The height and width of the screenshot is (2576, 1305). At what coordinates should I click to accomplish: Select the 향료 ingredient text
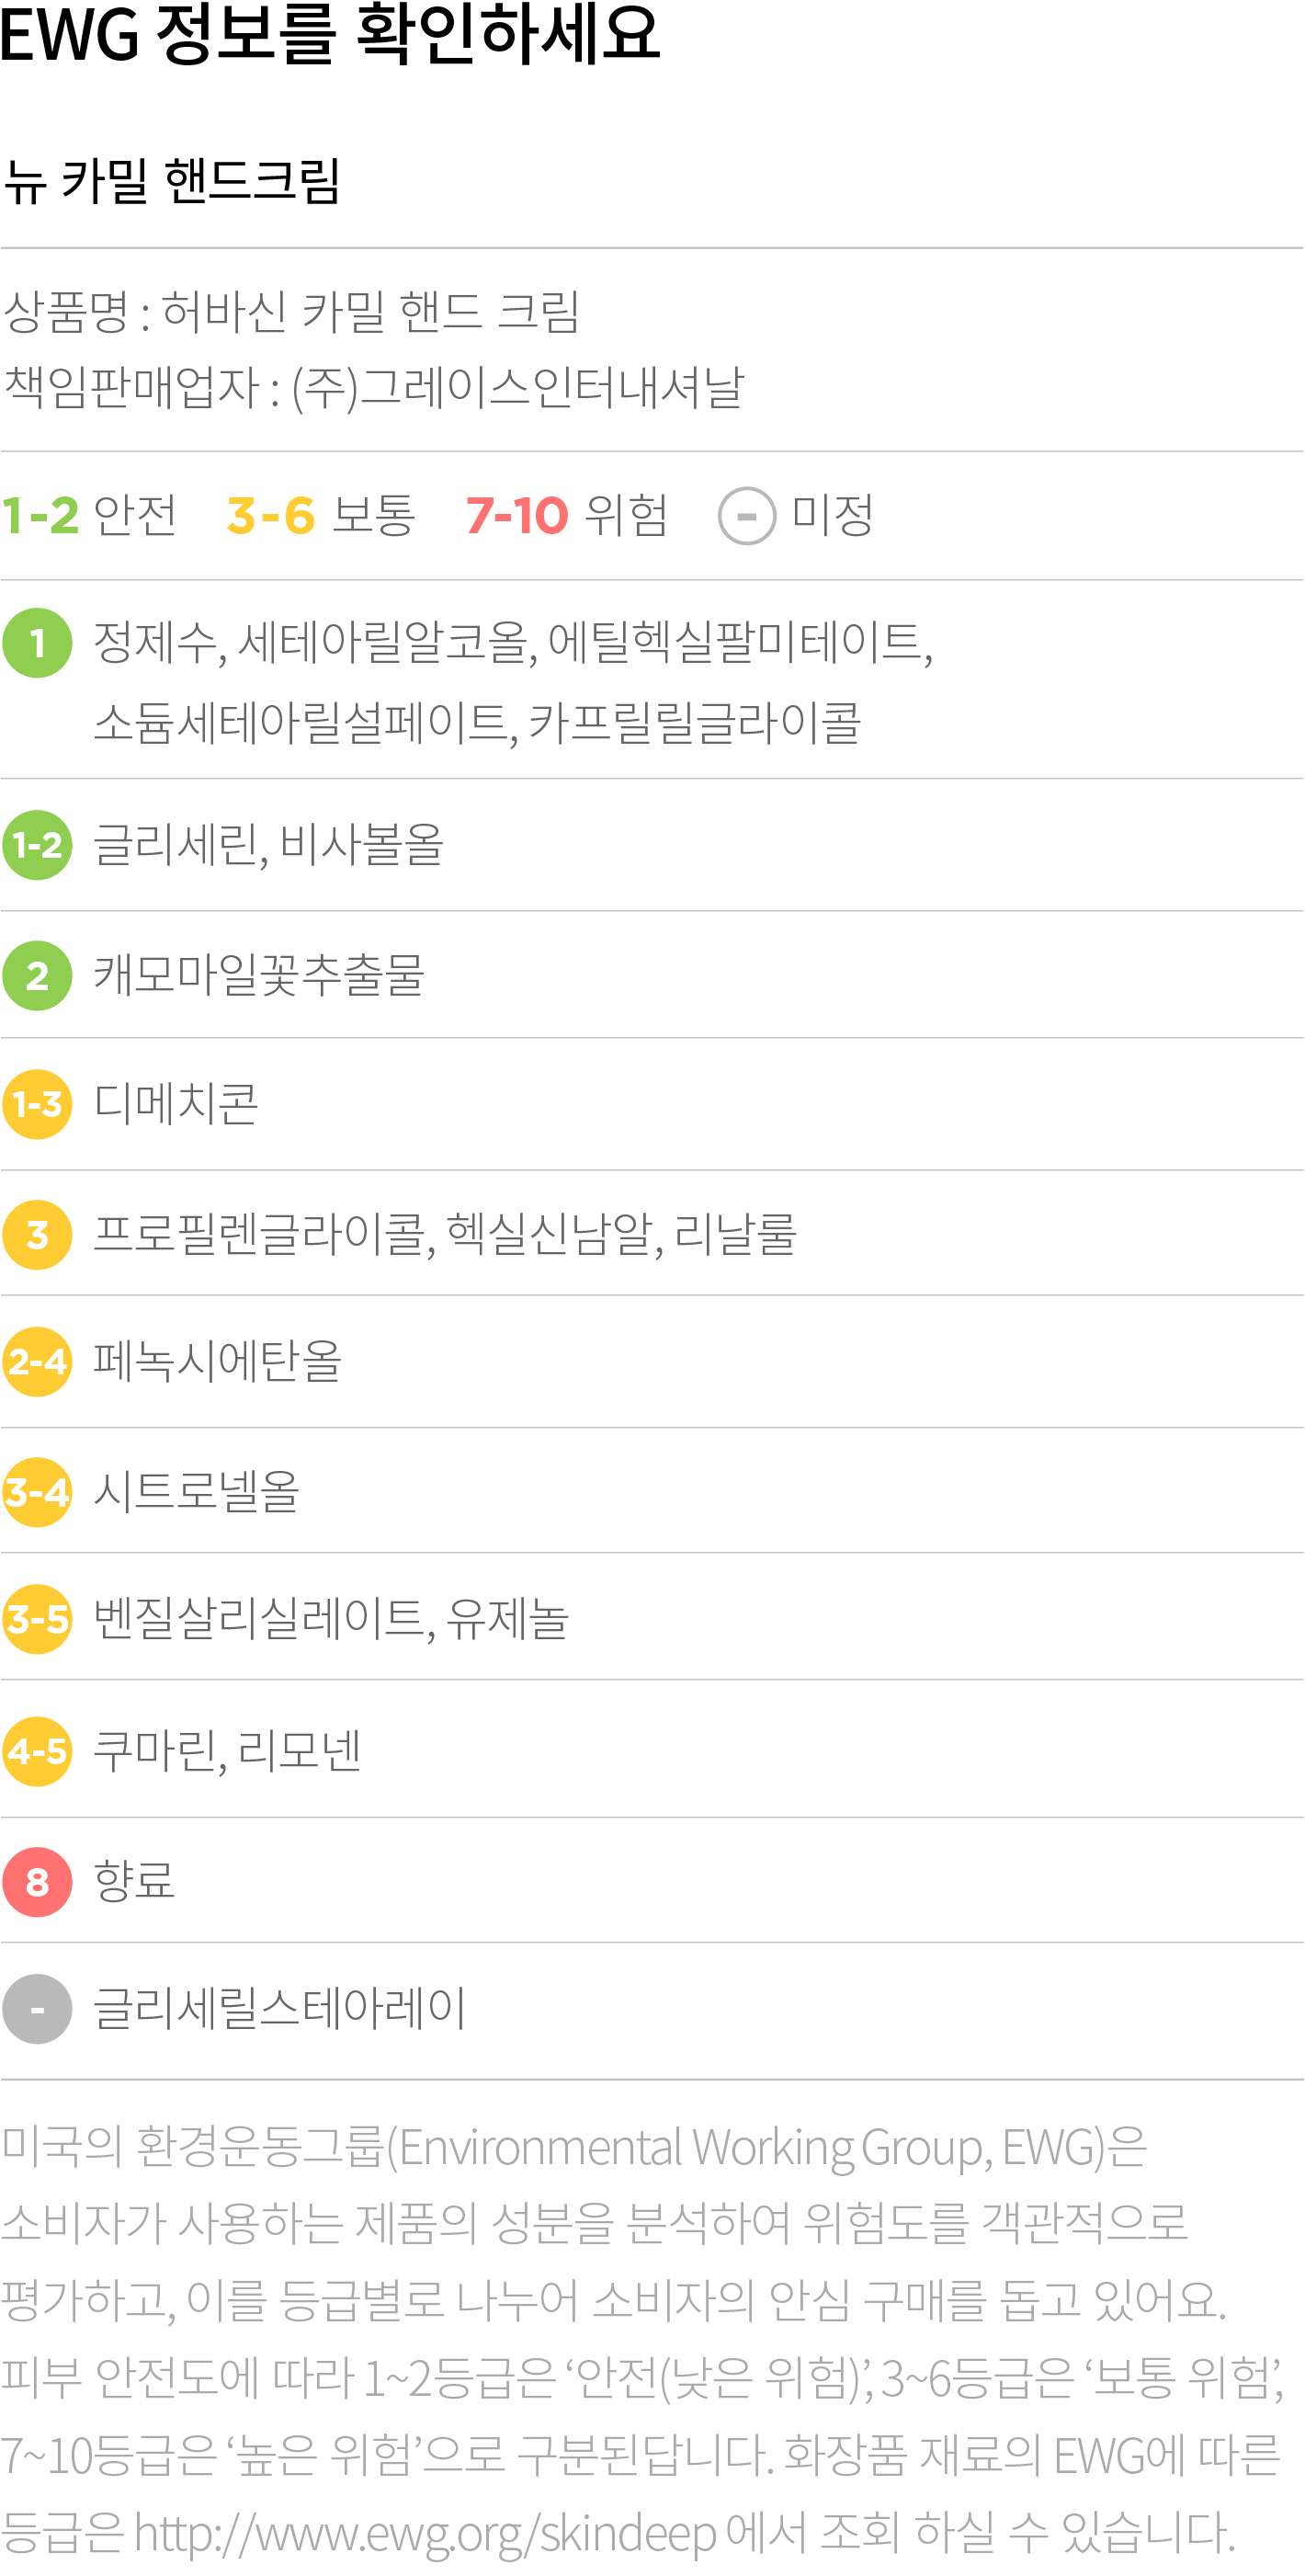point(134,1881)
